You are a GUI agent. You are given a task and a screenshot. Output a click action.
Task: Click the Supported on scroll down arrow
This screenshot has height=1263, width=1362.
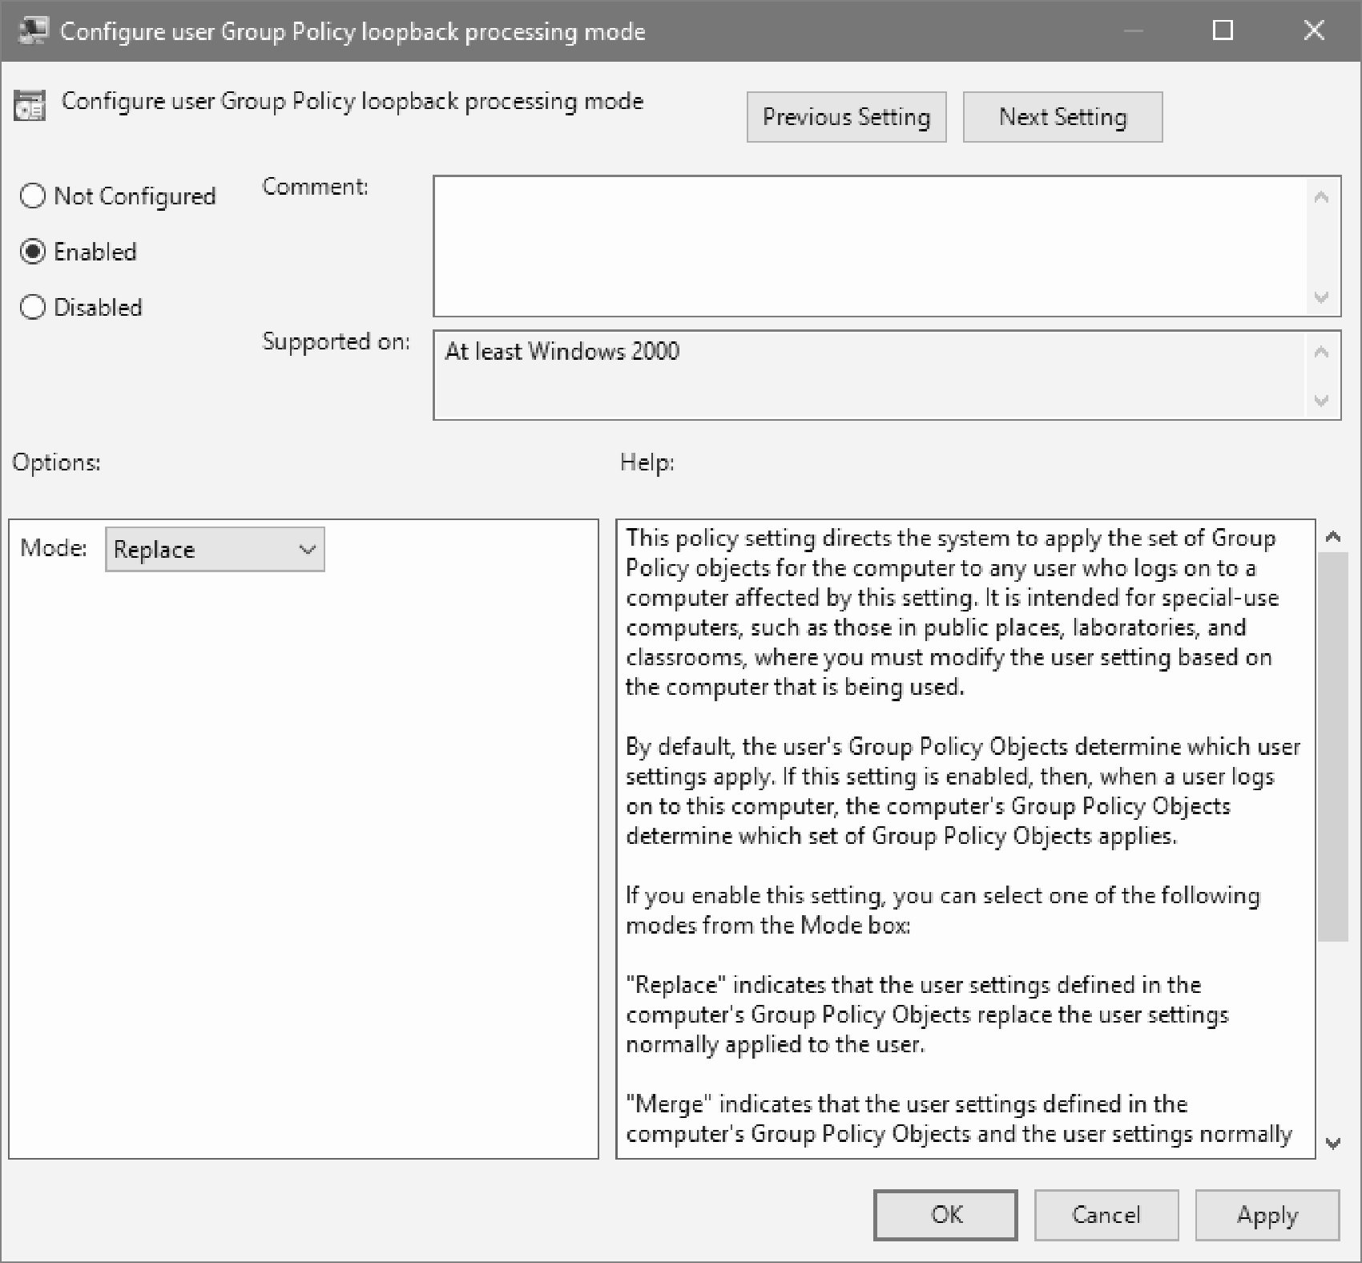coord(1322,400)
